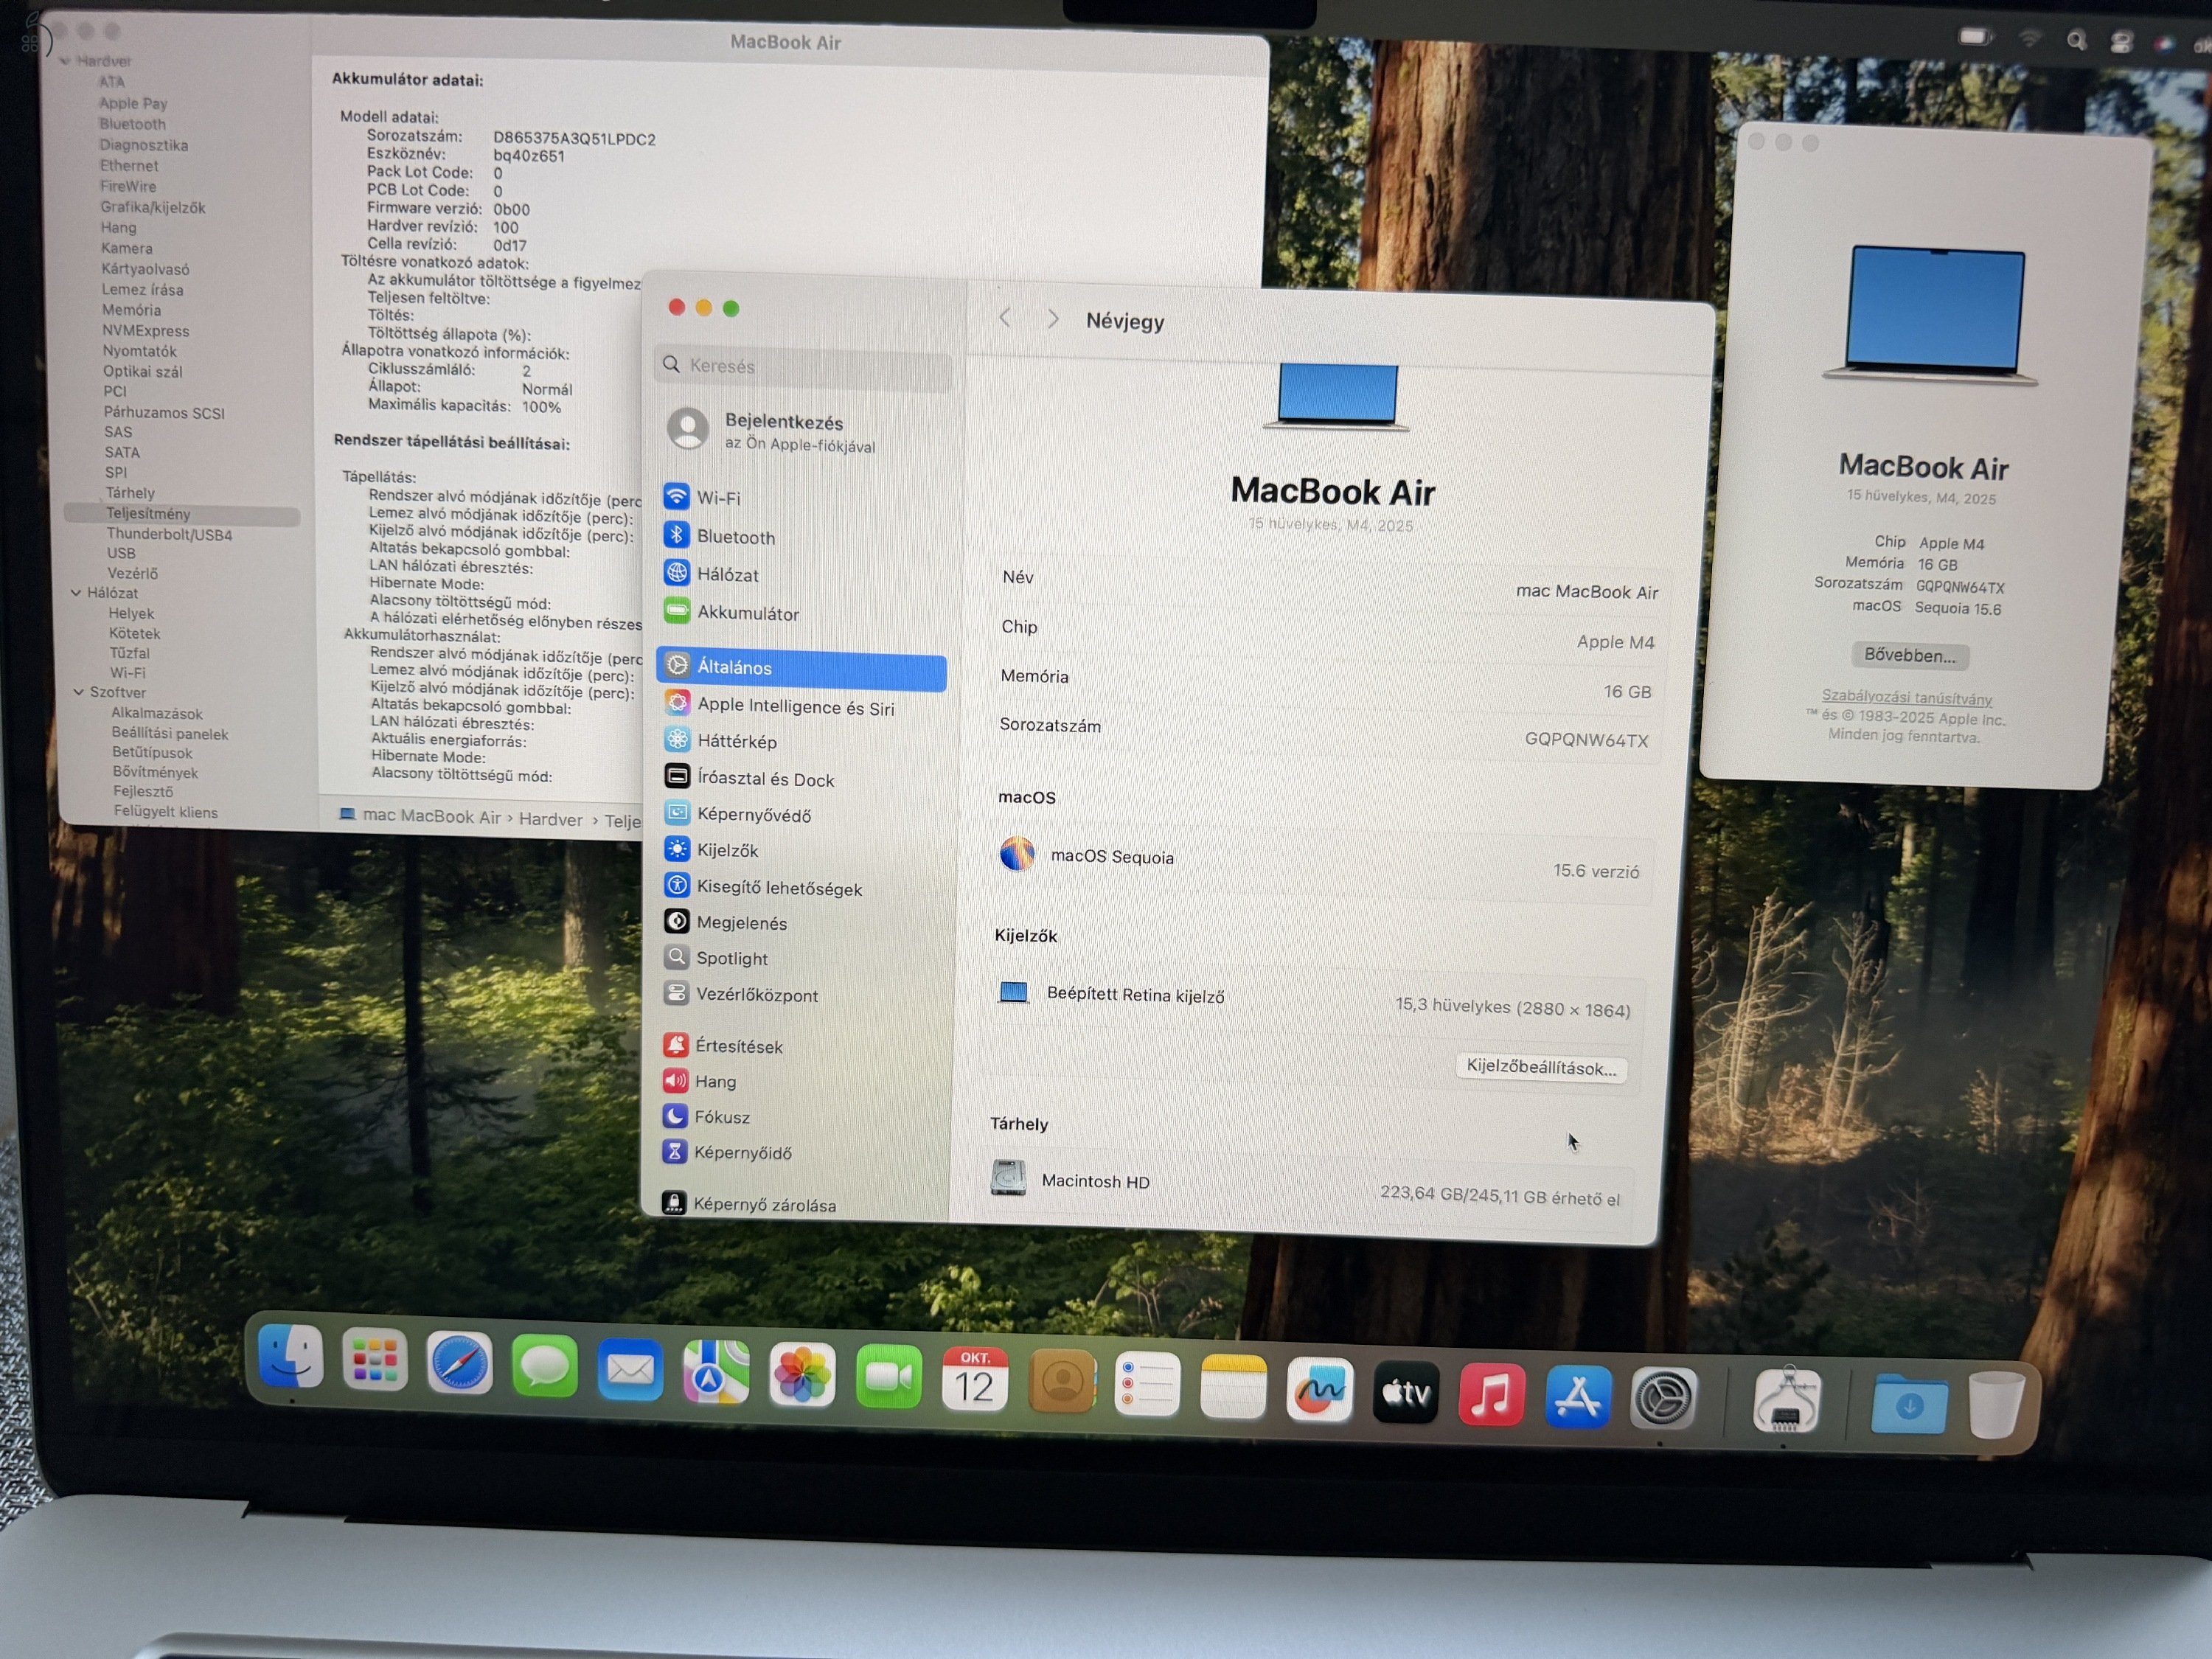Open Calendar showing OKT. 12
Viewport: 2212px width, 1659px height.
975,1380
